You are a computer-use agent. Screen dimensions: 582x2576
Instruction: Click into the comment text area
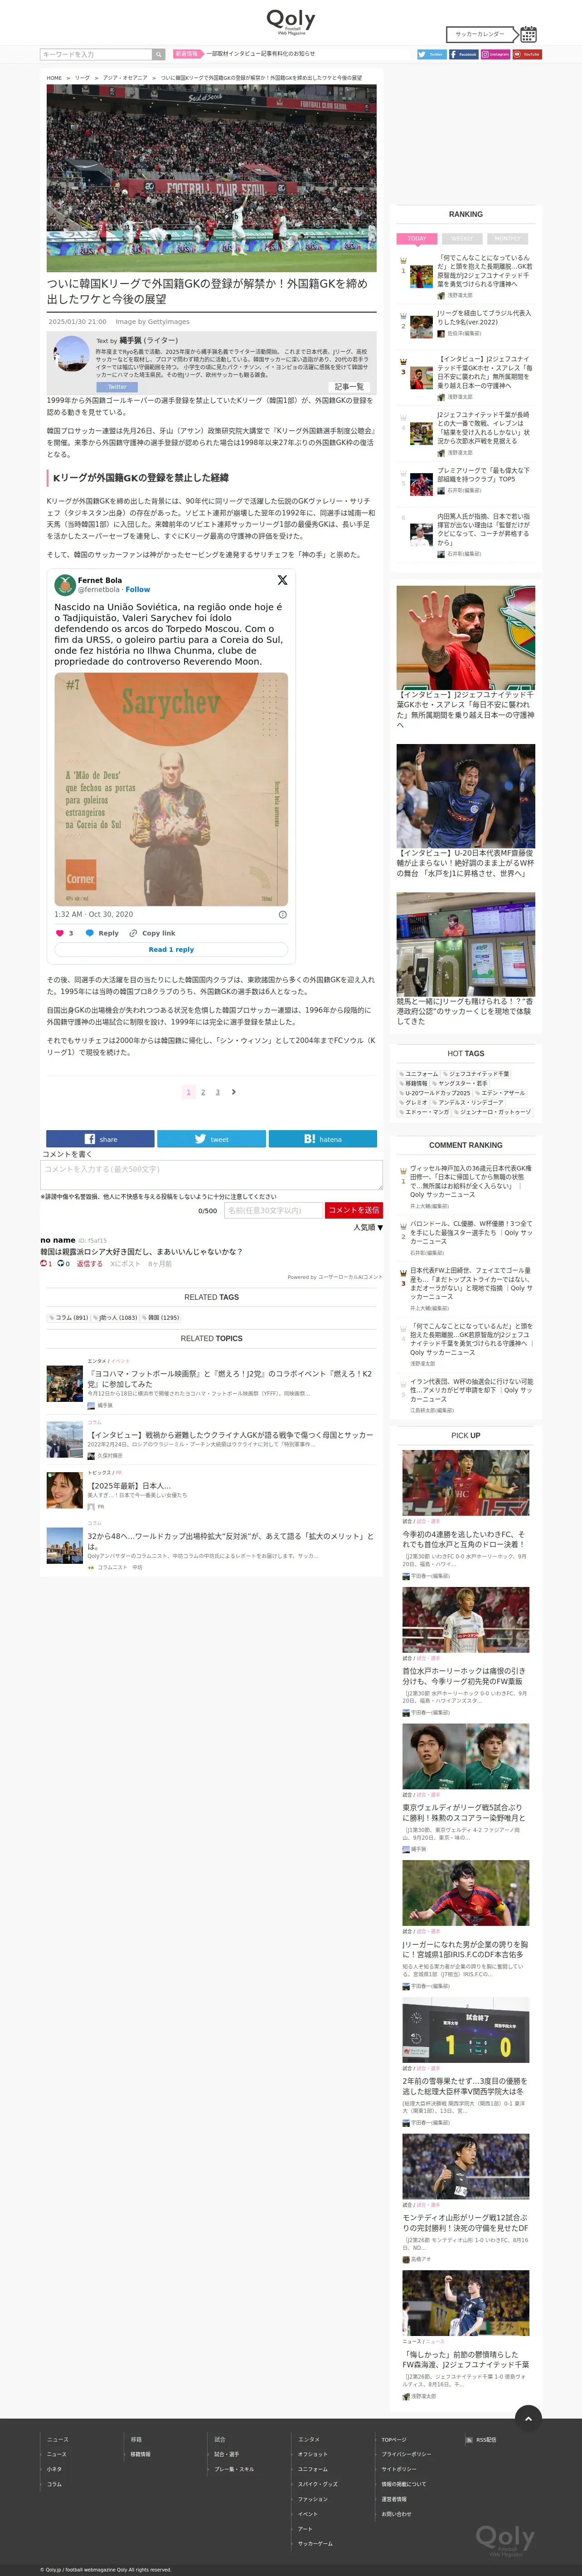212,1175
